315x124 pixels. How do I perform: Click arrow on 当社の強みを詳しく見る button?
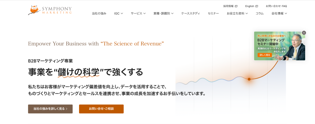[x=66, y=109]
